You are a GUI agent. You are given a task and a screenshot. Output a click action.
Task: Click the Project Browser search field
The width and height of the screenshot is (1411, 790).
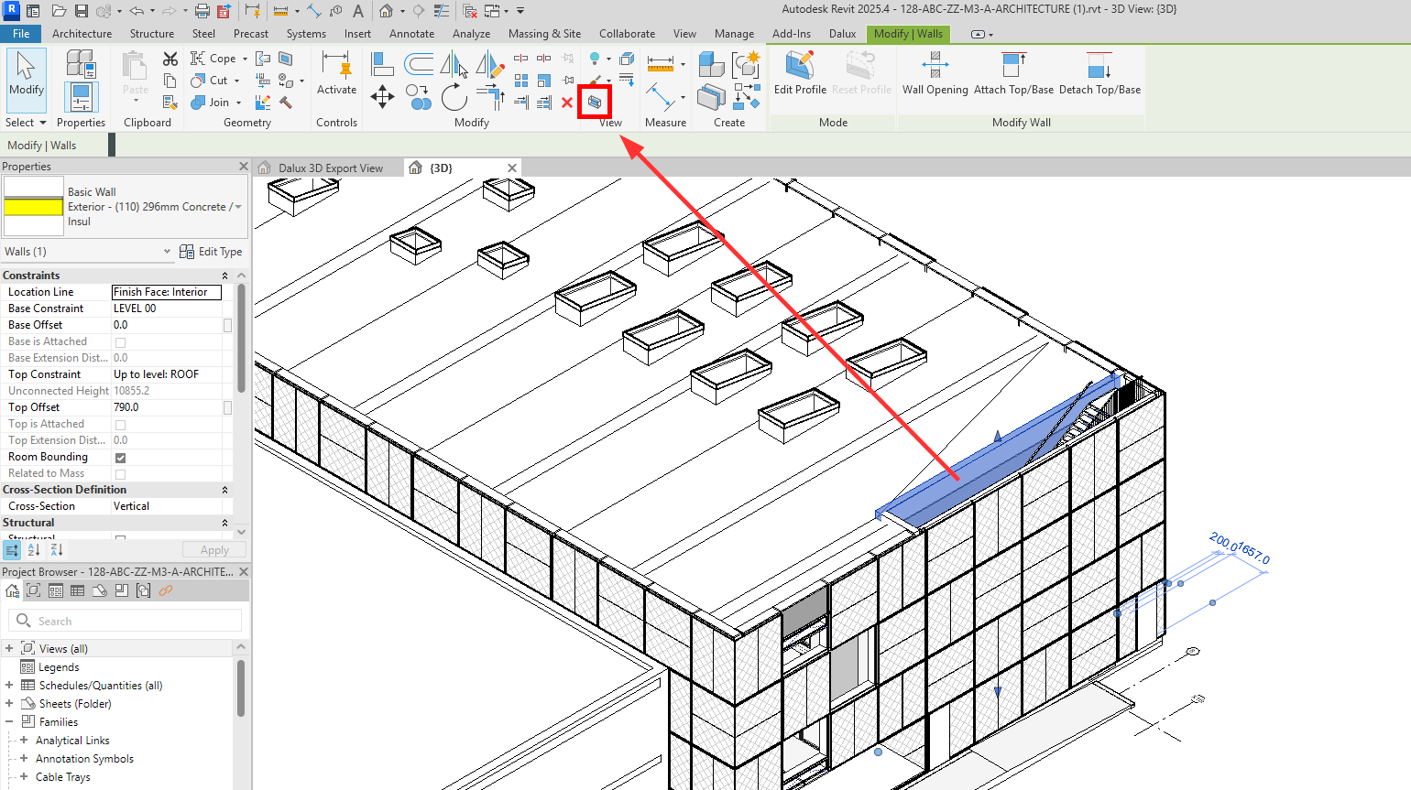pos(128,621)
